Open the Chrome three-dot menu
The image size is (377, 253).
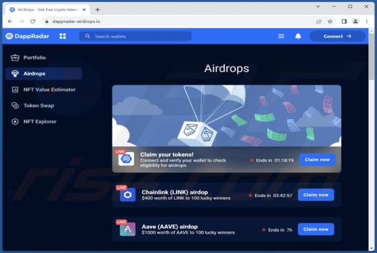(367, 22)
